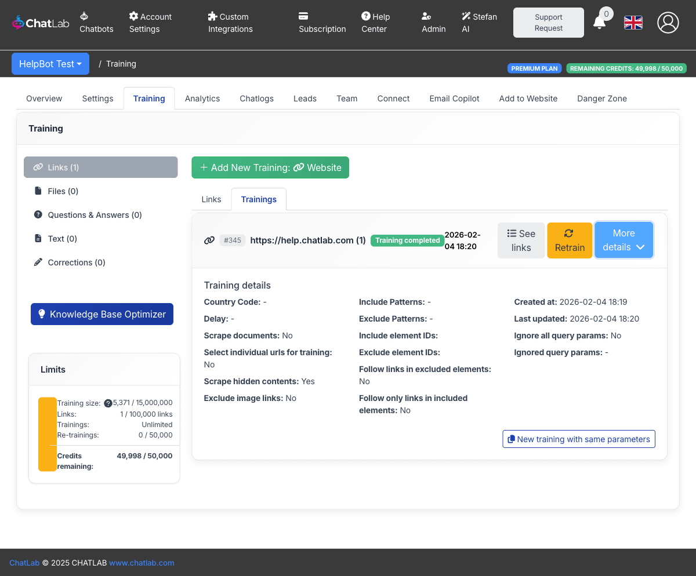Open the Knowledge Base Optimizer

pos(102,314)
